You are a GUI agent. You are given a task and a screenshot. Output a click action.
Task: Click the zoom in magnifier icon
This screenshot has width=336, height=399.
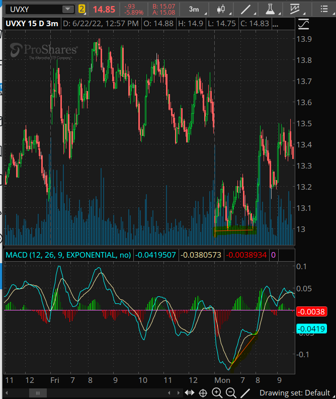217,393
